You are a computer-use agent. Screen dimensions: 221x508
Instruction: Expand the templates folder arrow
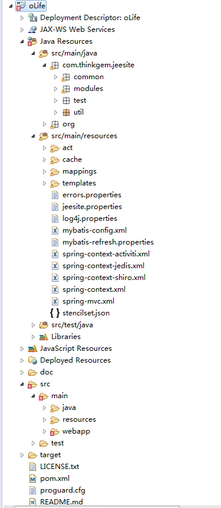45,183
